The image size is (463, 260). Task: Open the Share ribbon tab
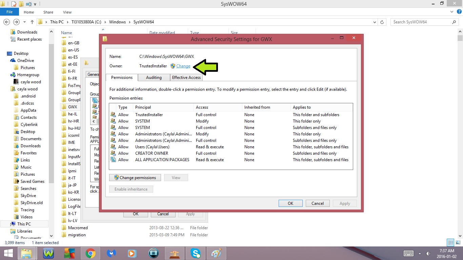[48, 12]
